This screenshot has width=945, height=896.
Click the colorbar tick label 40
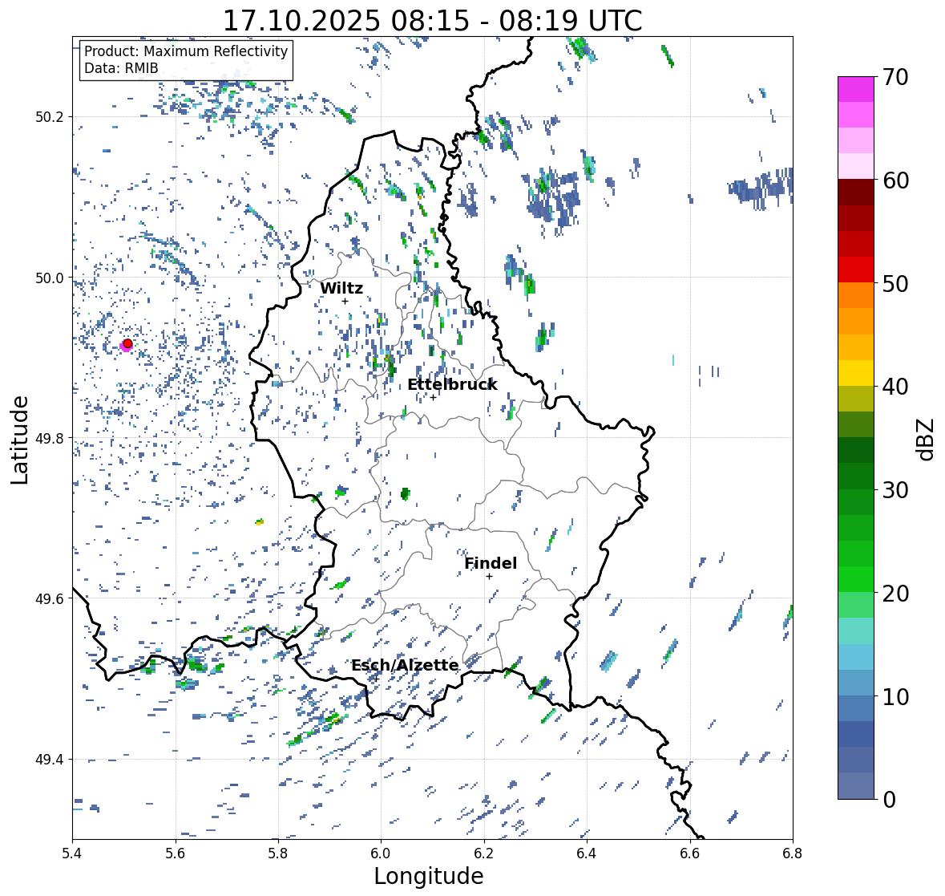(x=895, y=387)
